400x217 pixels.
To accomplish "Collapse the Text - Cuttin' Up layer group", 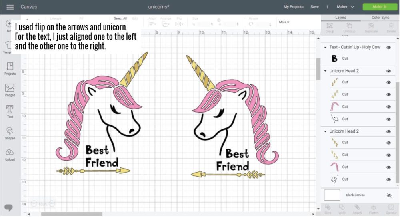I will tap(326, 48).
